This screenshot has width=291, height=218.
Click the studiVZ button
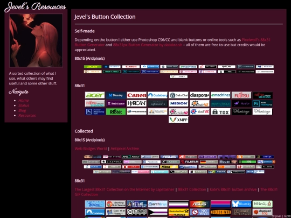point(199,111)
